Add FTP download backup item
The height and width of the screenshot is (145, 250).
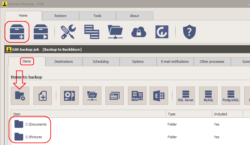92,96
